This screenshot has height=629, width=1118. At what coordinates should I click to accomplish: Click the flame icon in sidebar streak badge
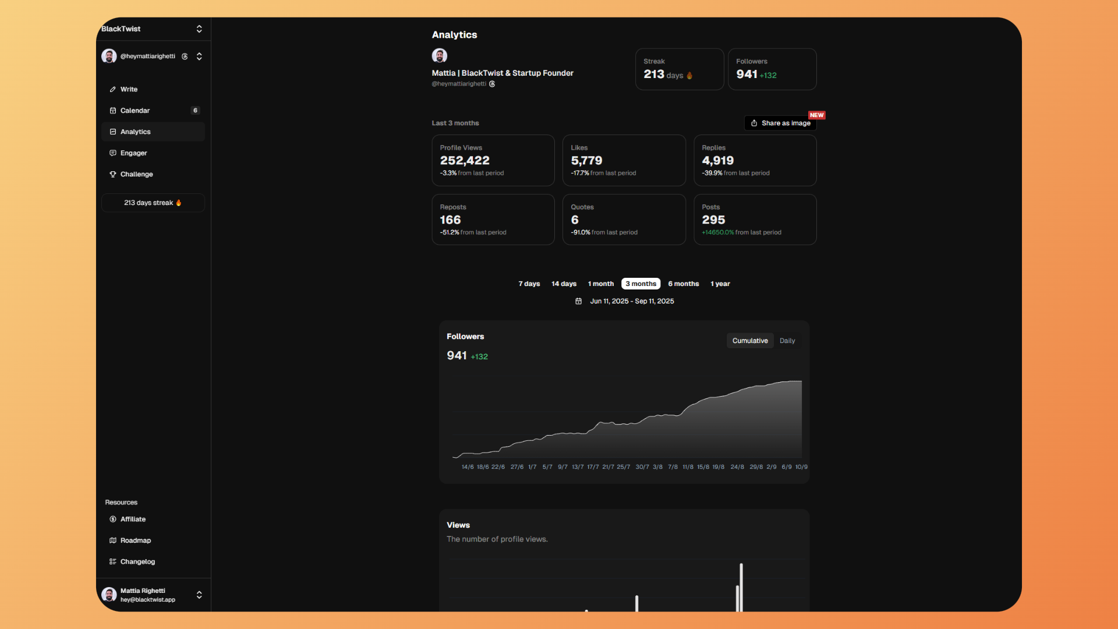[x=179, y=203]
